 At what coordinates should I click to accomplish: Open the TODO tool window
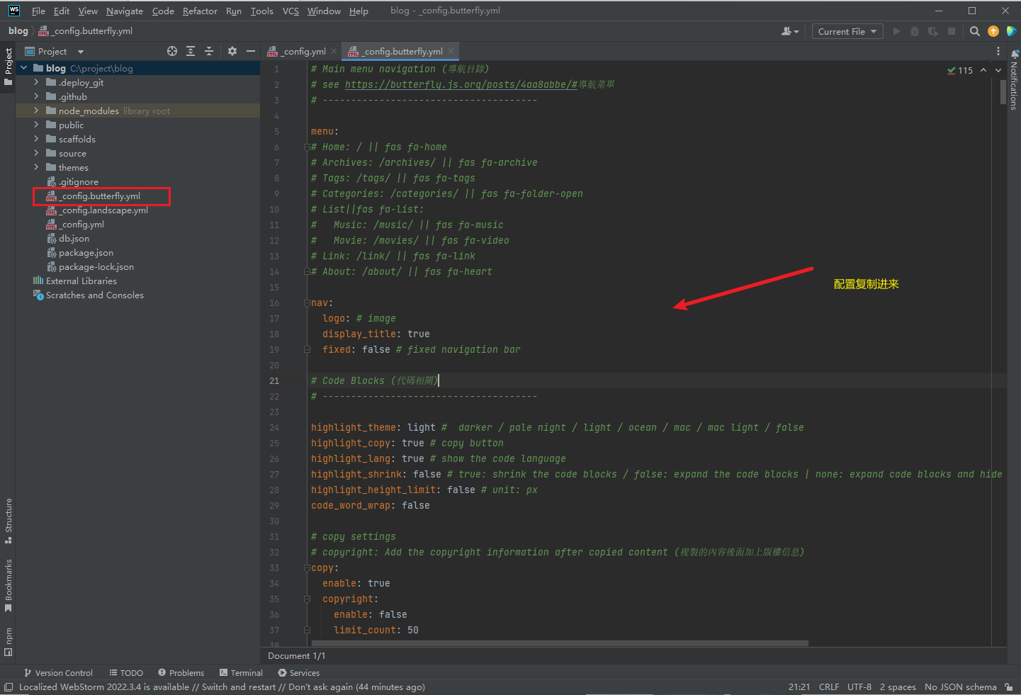pyautogui.click(x=126, y=673)
